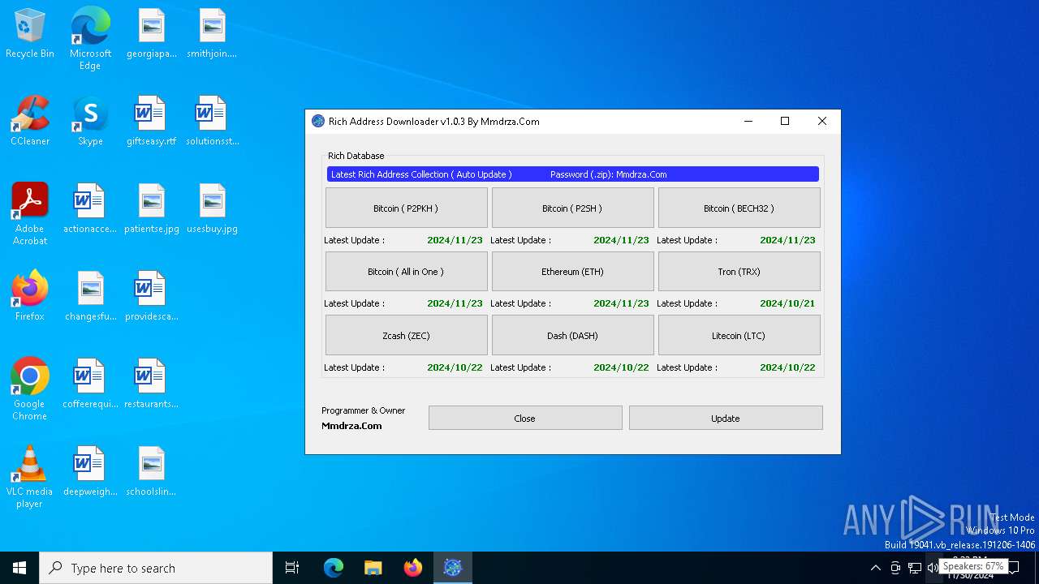Download Bitcoin ( P2SH ) database
1039x584 pixels.
point(572,208)
